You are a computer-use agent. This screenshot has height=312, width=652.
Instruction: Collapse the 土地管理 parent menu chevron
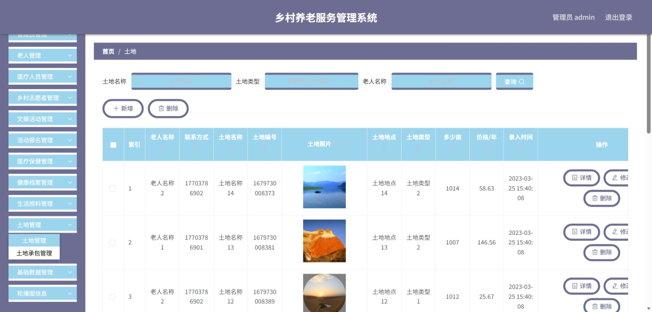(x=70, y=225)
